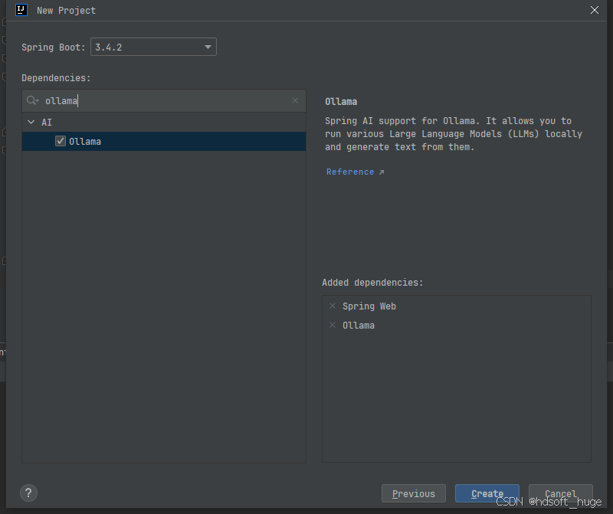
Task: Remove Ollama from added dependencies
Action: point(333,325)
